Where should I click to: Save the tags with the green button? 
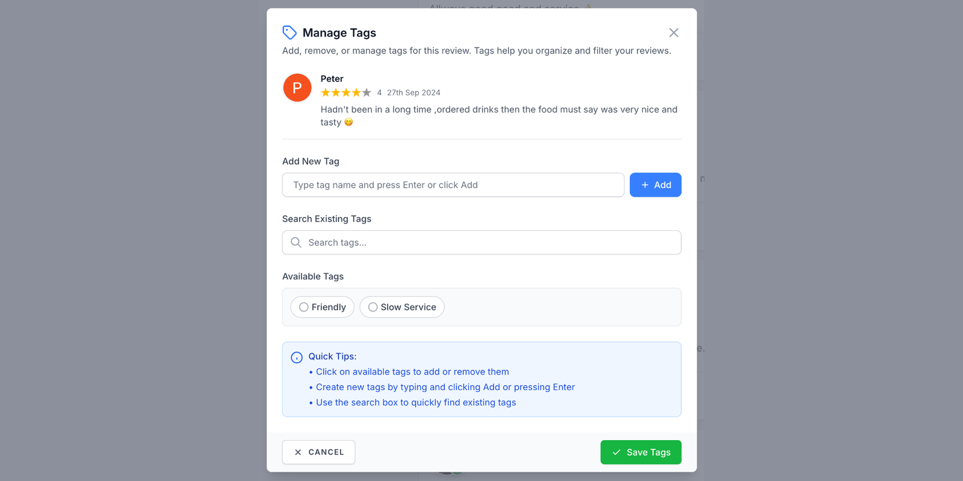[x=640, y=452]
